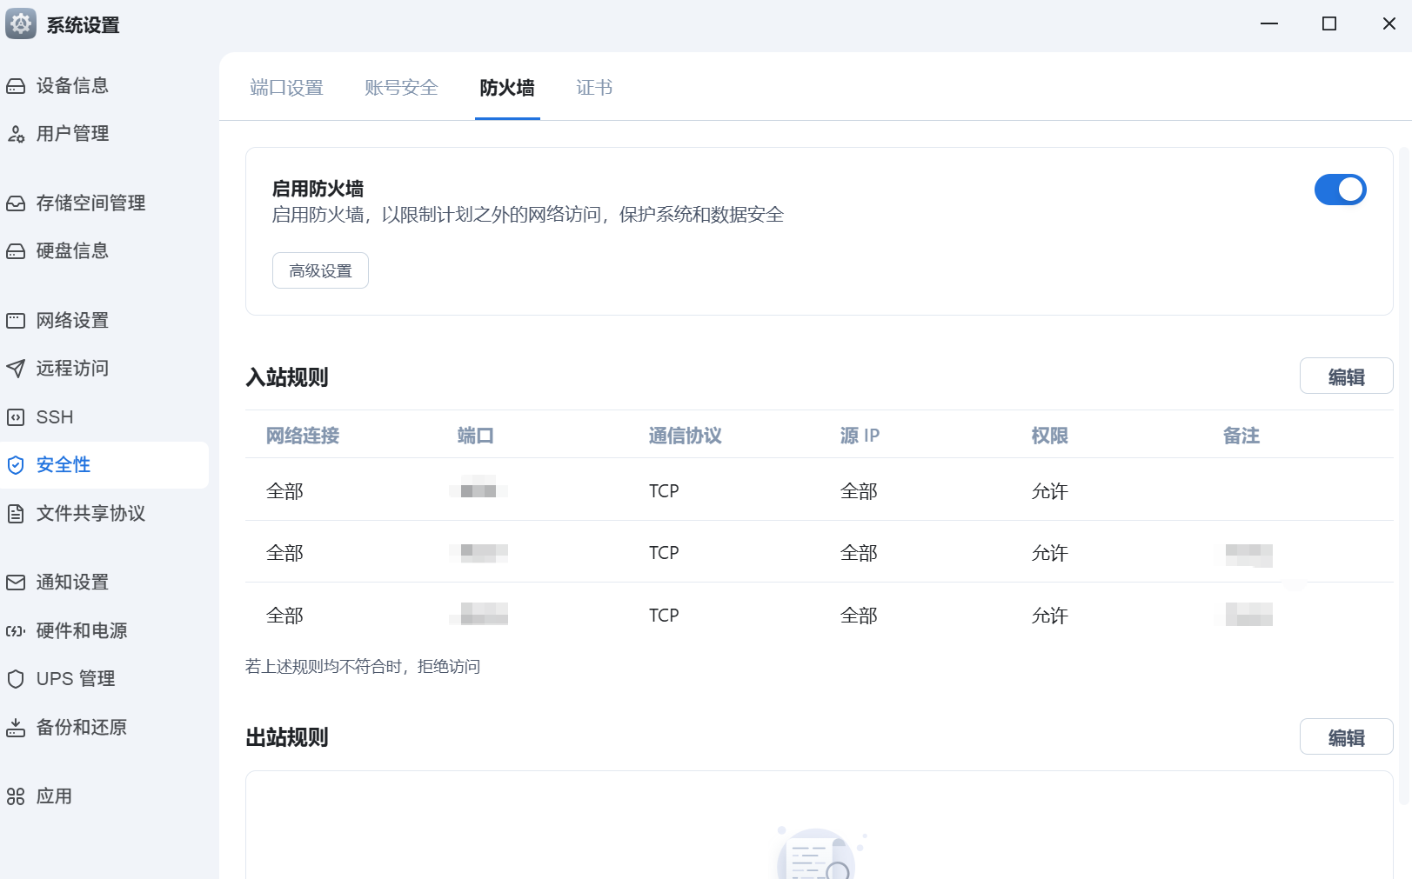Screen dimensions: 1412x879
Task: Select the UPS 管理 shield icon
Action: point(16,679)
